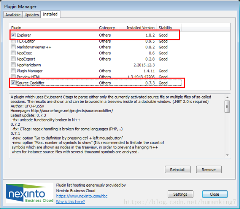
Task: Check the NppMarkdown plugin checkbox
Action: pyautogui.click(x=13, y=65)
